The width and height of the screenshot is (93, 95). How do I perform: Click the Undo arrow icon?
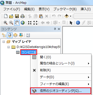(x=54, y=16)
